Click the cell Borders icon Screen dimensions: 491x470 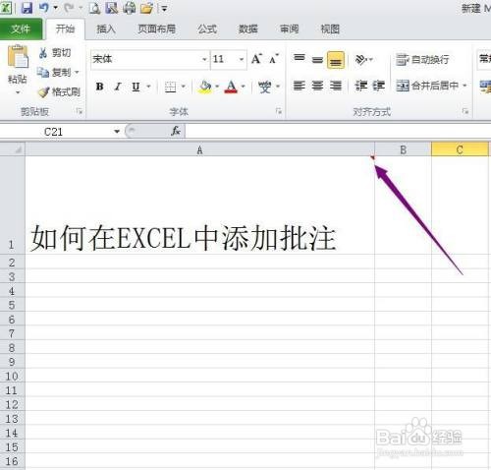pos(170,87)
